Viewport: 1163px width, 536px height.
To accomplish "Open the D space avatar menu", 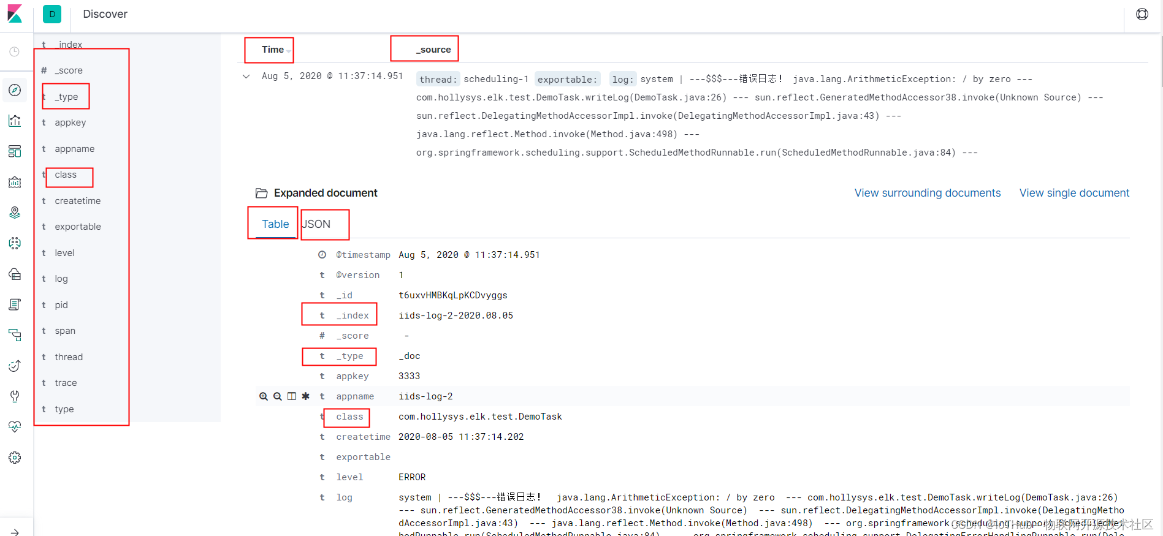I will point(52,14).
